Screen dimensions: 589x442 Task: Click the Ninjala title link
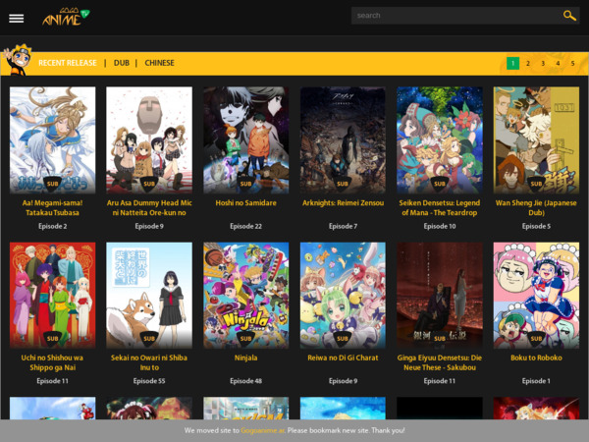tap(246, 358)
